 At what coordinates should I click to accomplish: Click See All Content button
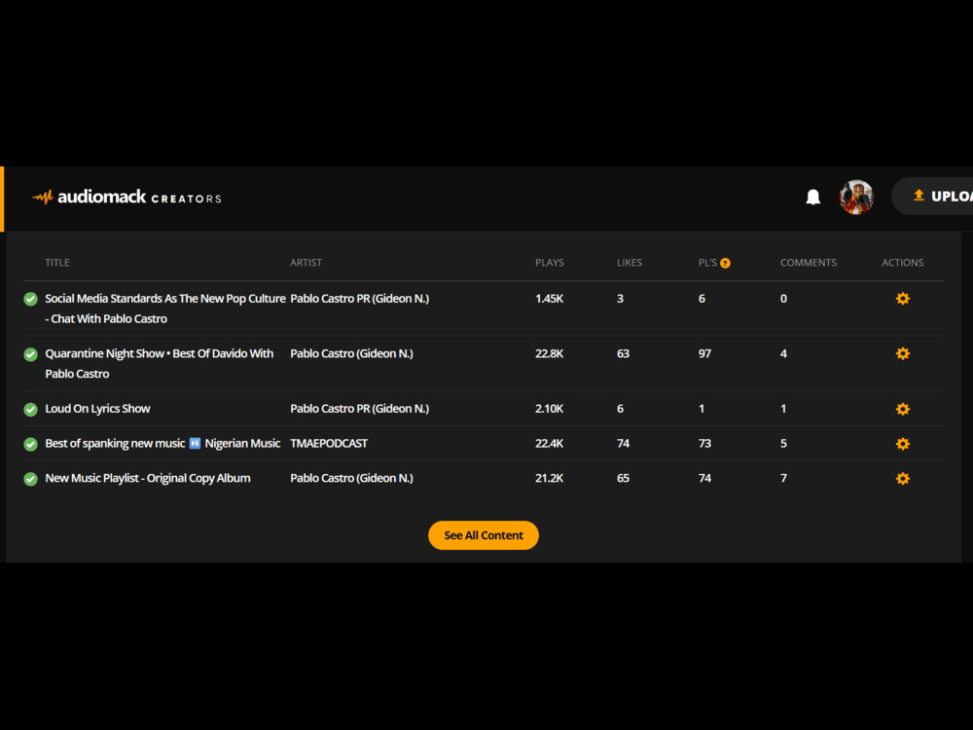pyautogui.click(x=484, y=535)
